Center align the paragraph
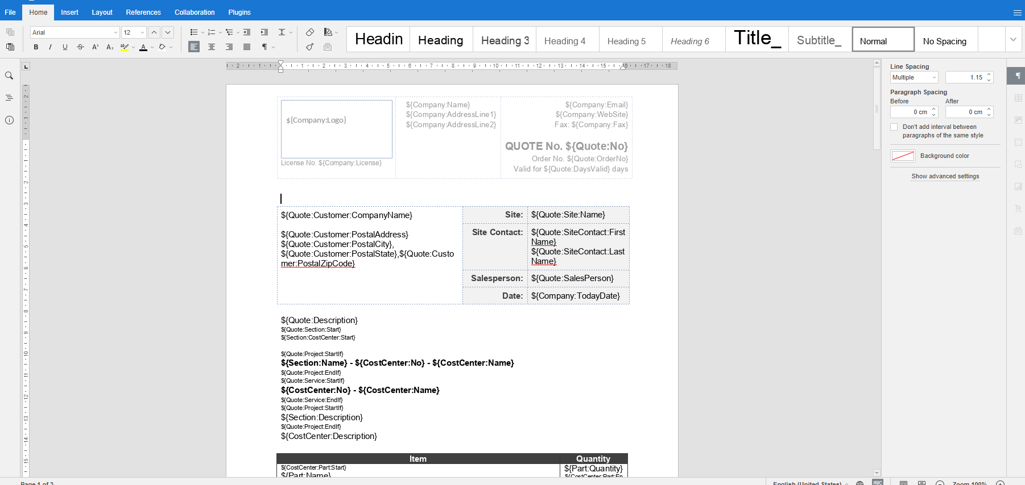The width and height of the screenshot is (1025, 485). click(x=212, y=47)
